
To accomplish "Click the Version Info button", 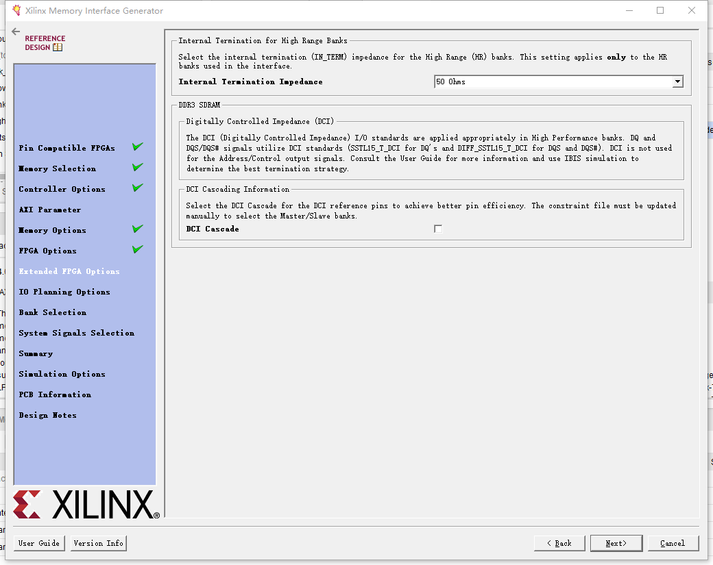I will 99,543.
